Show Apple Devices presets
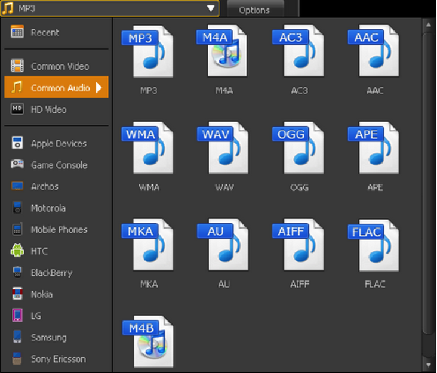The width and height of the screenshot is (437, 373). coord(58,143)
